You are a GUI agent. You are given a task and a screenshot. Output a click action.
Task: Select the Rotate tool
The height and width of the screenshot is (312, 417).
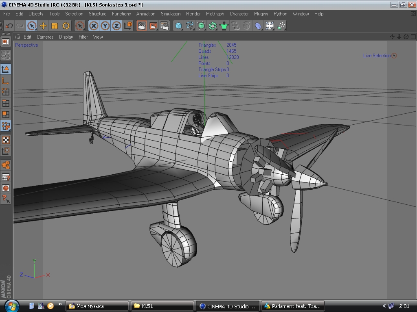pyautogui.click(x=66, y=26)
